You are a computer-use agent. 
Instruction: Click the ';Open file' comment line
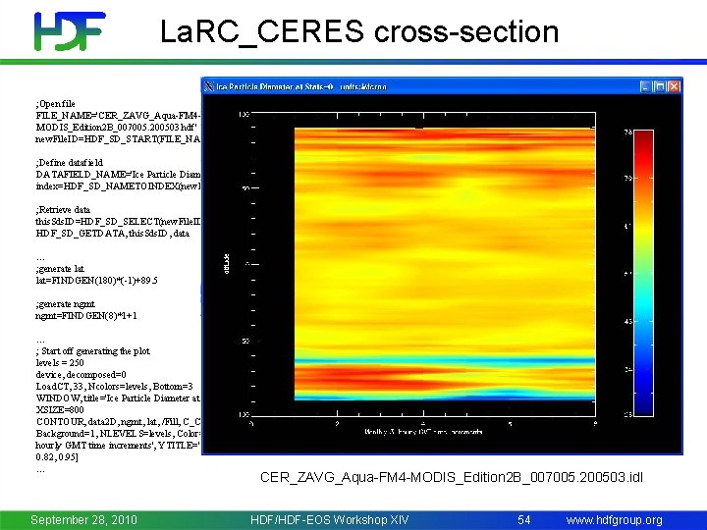55,104
